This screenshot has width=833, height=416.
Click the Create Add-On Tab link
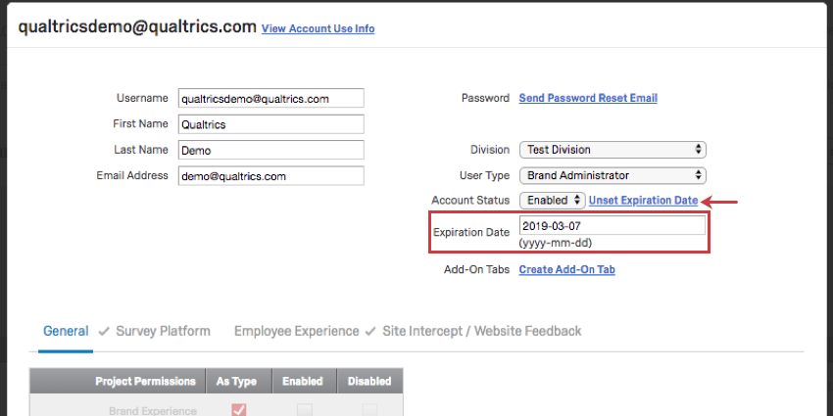[x=566, y=269]
